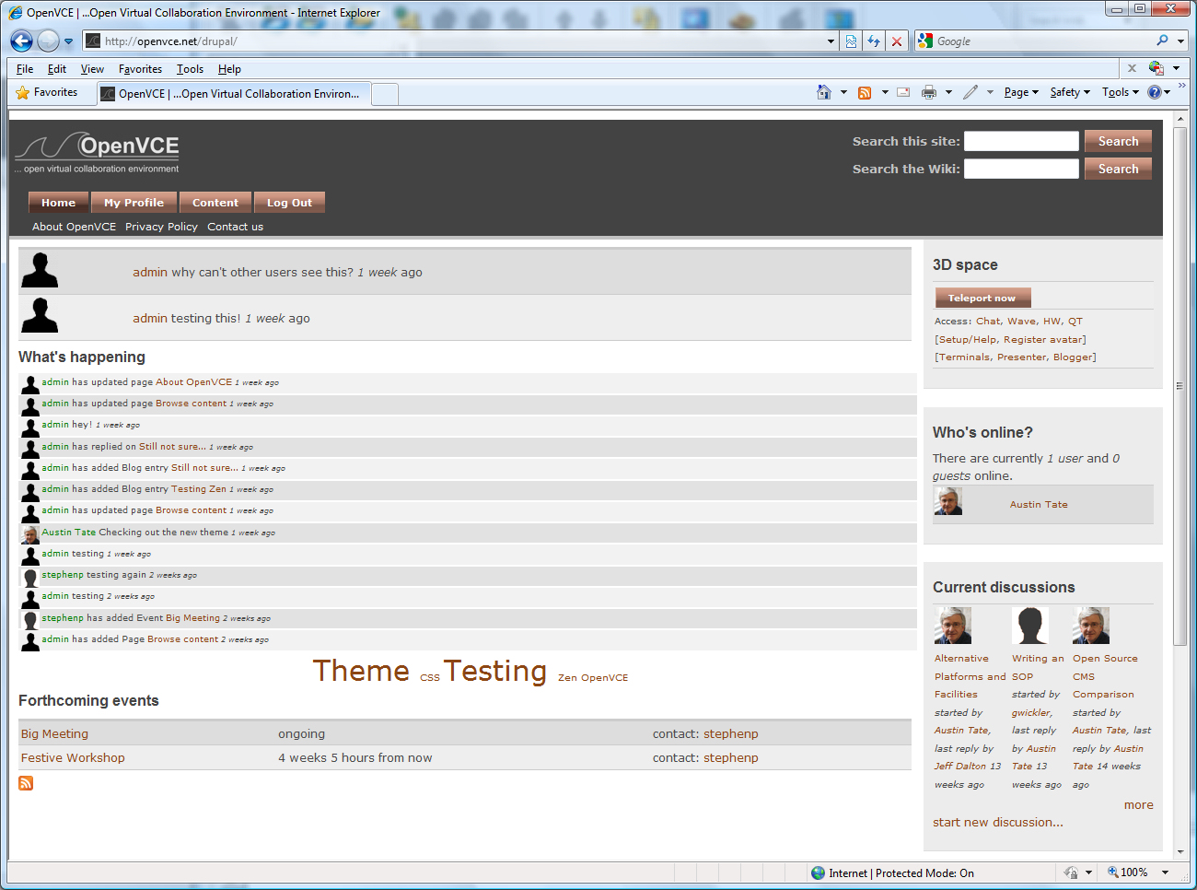
Task: Click the address bar URL field
Action: click(460, 41)
